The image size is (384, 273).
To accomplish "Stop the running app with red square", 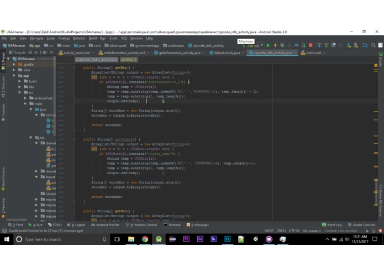I will [x=311, y=45].
